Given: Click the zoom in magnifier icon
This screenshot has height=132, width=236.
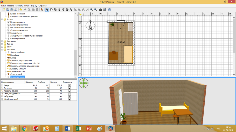Looking at the screenshot, I should (x=91, y=10).
